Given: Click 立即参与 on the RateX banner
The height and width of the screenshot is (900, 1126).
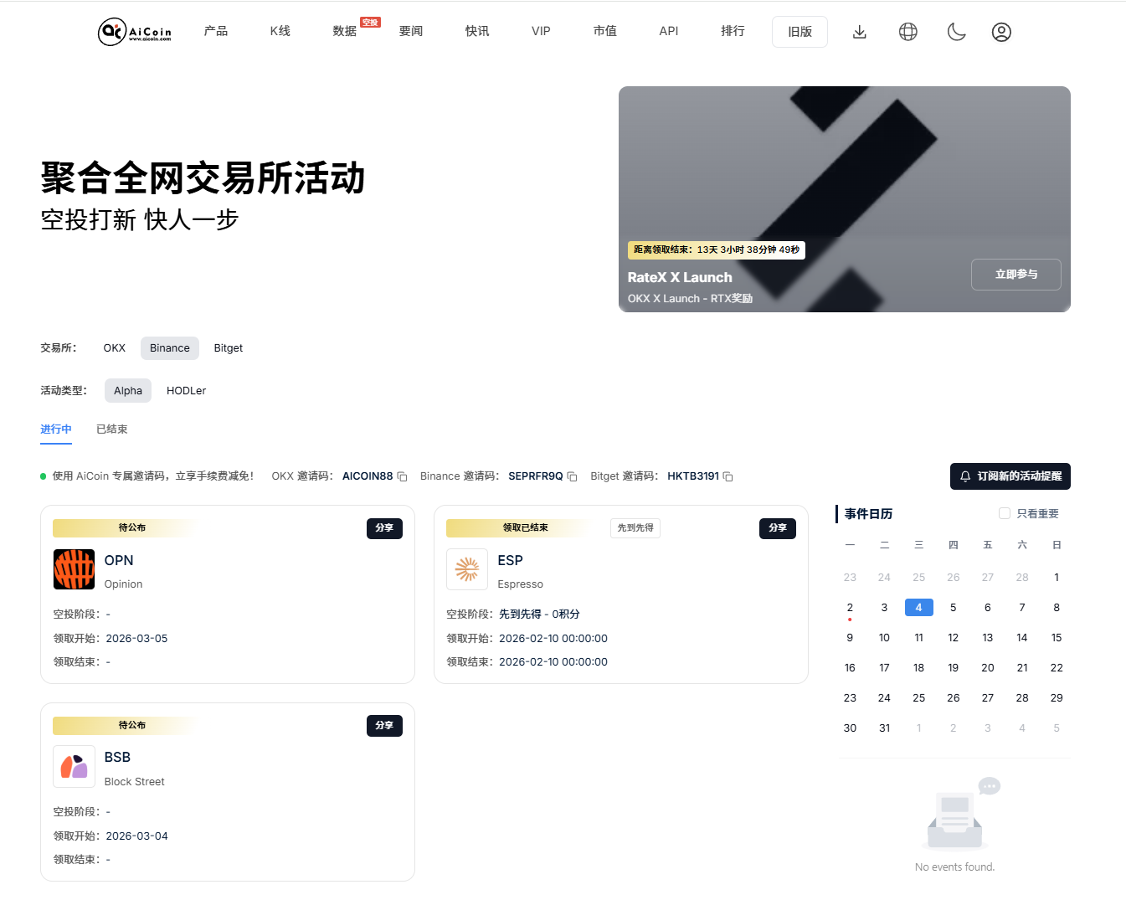Looking at the screenshot, I should point(1015,274).
